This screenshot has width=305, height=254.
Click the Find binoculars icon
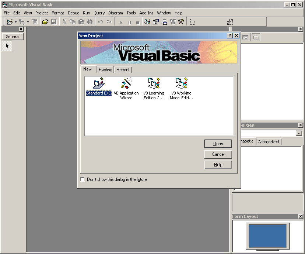[90, 22]
